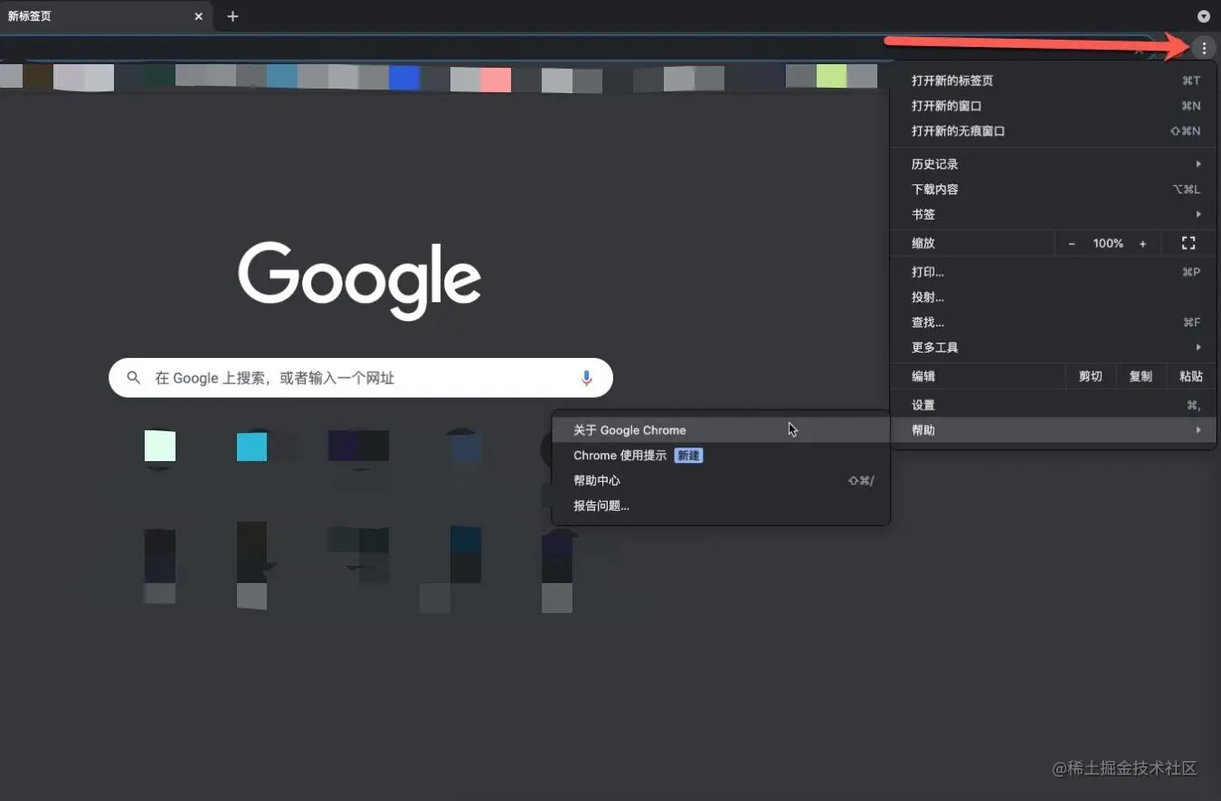Click the fullscreen icon in the zoom row
The image size is (1221, 801).
click(x=1188, y=243)
